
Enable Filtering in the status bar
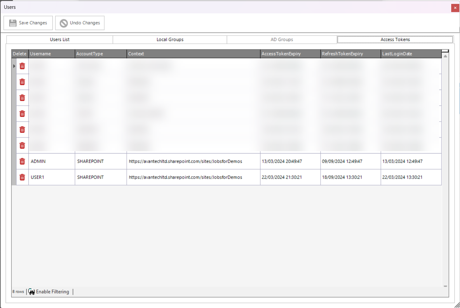52,292
